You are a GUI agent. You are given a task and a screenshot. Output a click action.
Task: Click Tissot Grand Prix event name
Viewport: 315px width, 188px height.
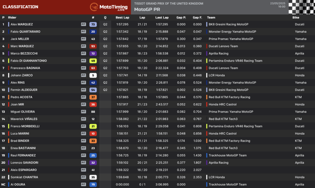click(169, 3)
